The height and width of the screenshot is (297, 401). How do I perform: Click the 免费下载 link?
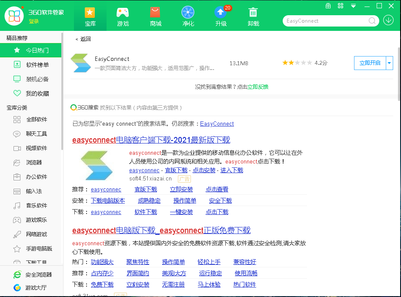tap(102, 284)
